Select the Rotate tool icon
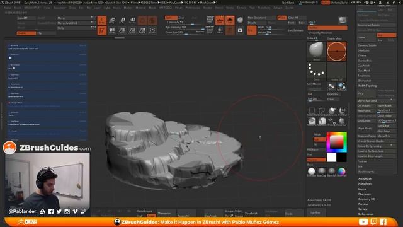The image size is (403, 227). (x=132, y=20)
